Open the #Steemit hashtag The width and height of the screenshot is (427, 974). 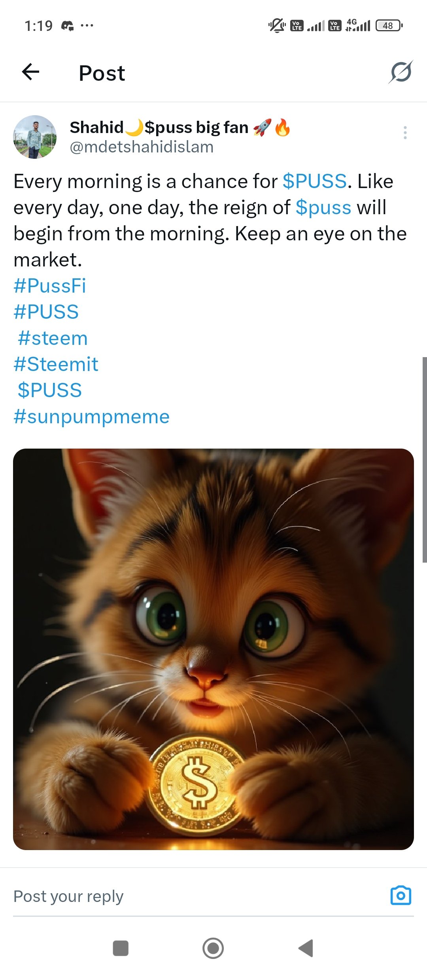click(x=56, y=364)
